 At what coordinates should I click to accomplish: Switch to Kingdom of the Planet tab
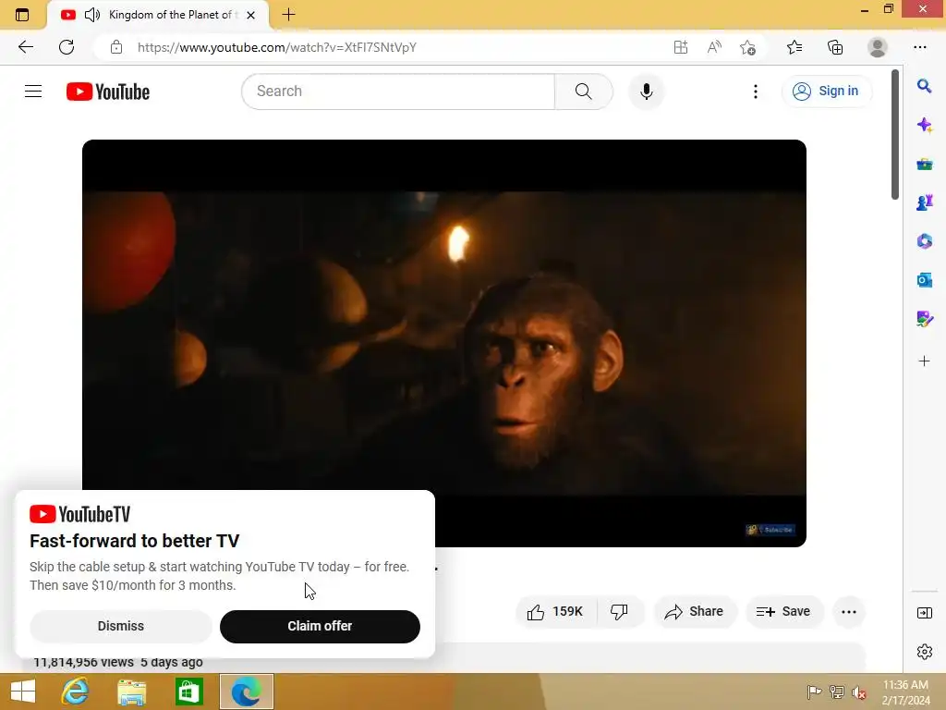[x=157, y=15]
